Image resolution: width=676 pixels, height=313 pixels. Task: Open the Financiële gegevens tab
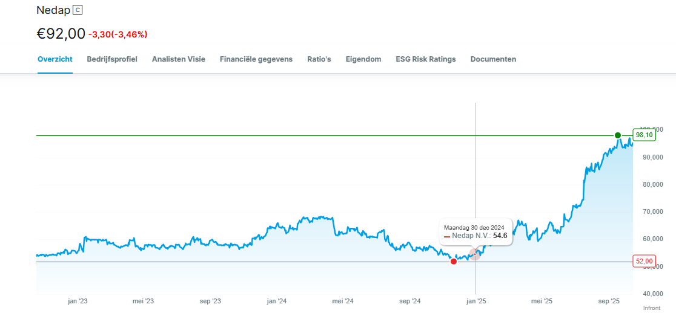click(x=256, y=59)
